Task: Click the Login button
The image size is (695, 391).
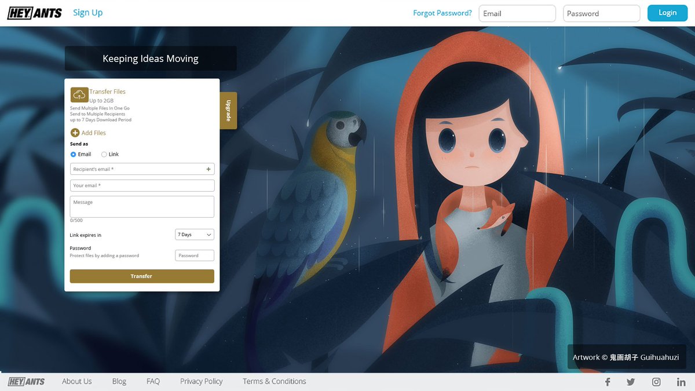Action: click(667, 13)
